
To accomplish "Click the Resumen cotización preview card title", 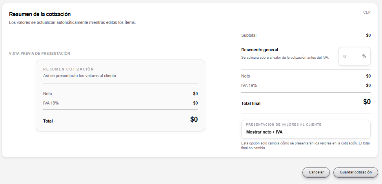I will (x=69, y=69).
